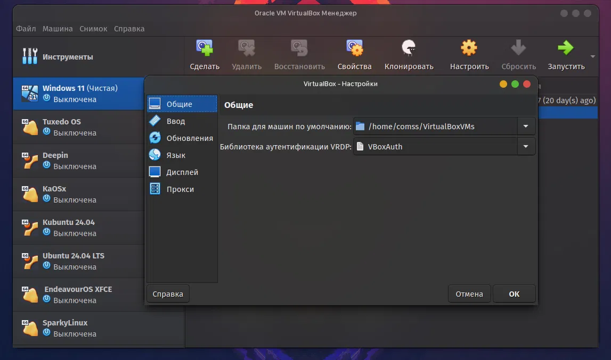Viewport: 611px width, 360px height.
Task: Click the Язык globe icon
Action: (154, 155)
